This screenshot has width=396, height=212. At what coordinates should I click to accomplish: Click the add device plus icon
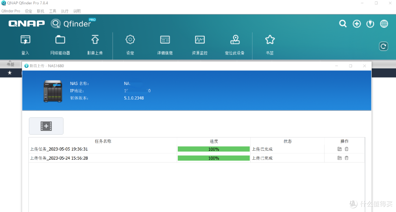point(357,24)
